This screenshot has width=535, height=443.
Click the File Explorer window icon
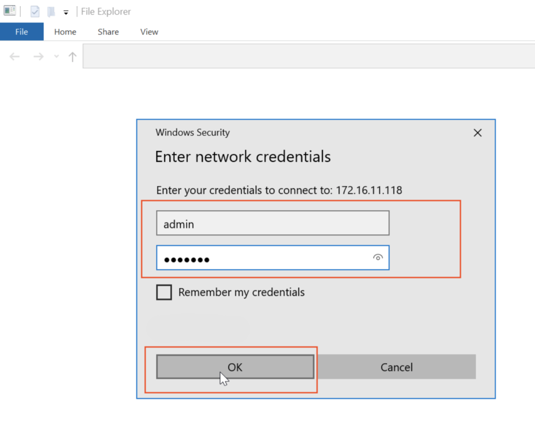(9, 11)
